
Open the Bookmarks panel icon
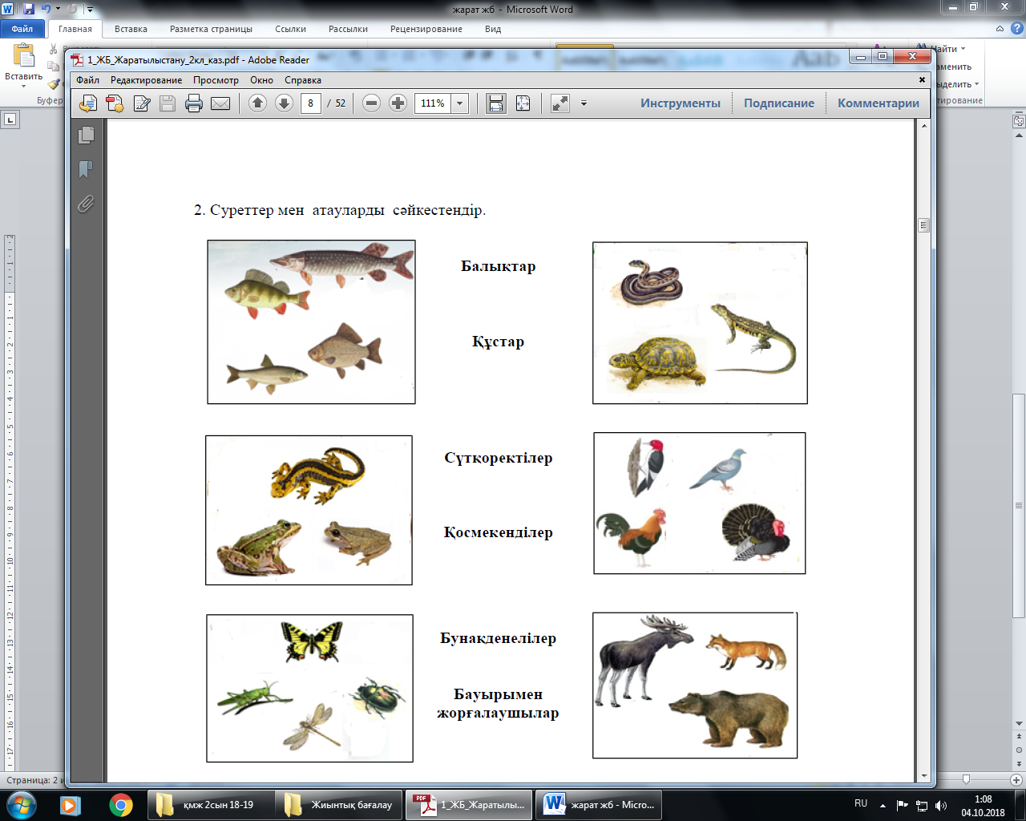87,170
